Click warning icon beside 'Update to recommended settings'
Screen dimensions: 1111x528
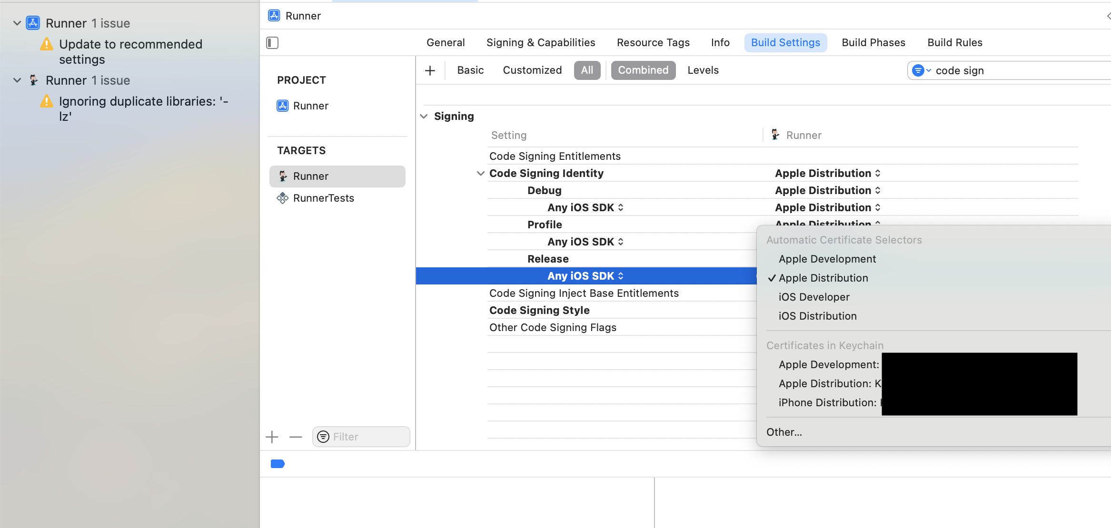[46, 44]
